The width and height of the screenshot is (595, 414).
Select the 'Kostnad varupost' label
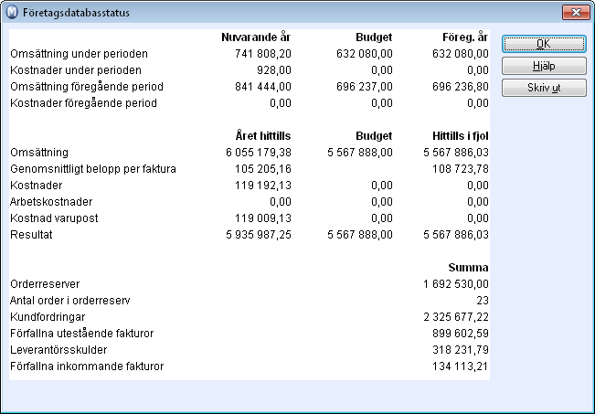[x=54, y=218]
